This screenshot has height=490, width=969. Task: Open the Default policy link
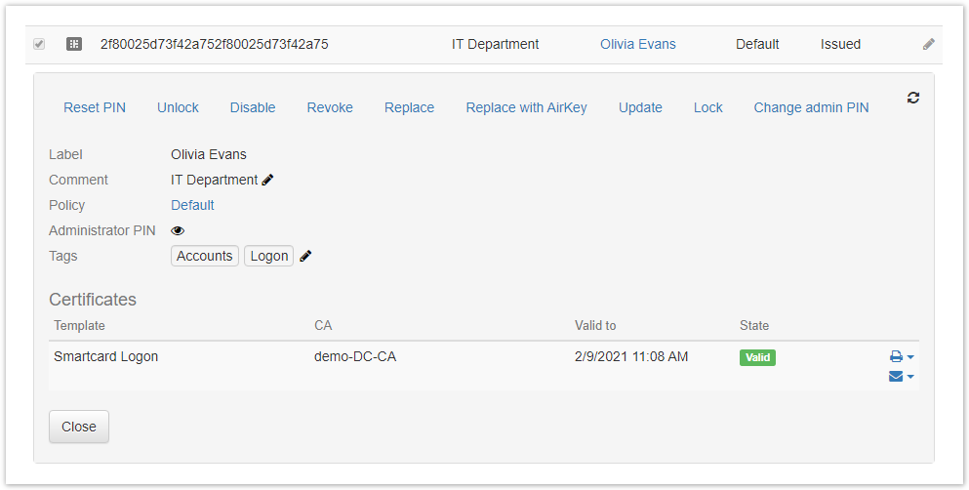192,205
